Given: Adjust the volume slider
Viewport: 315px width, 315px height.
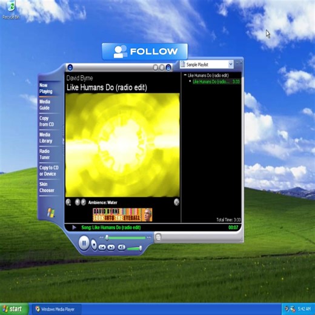Looking at the screenshot, I should tap(134, 248).
